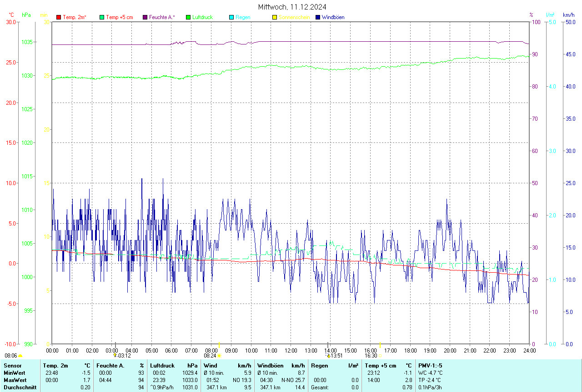Click the sunrise sun icon beside 08:24
The height and width of the screenshot is (392, 582).
click(220, 356)
